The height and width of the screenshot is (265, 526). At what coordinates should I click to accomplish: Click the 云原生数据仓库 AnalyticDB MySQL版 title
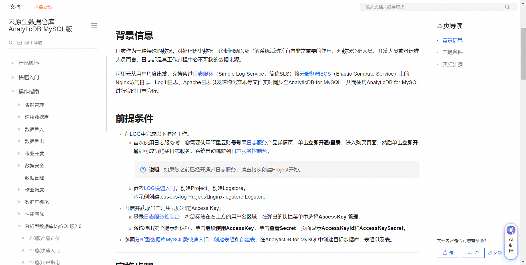[x=40, y=25]
